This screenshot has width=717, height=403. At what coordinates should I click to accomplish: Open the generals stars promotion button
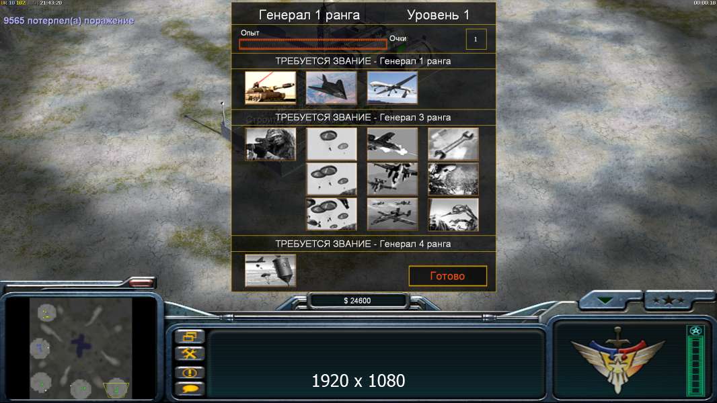[669, 300]
